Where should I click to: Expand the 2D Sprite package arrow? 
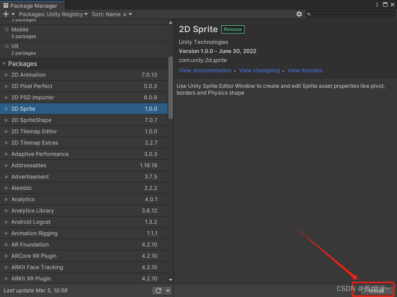pyautogui.click(x=7, y=109)
